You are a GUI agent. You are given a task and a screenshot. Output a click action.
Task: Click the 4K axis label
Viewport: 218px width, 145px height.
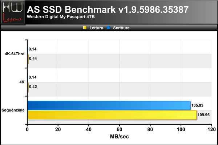tap(22, 82)
